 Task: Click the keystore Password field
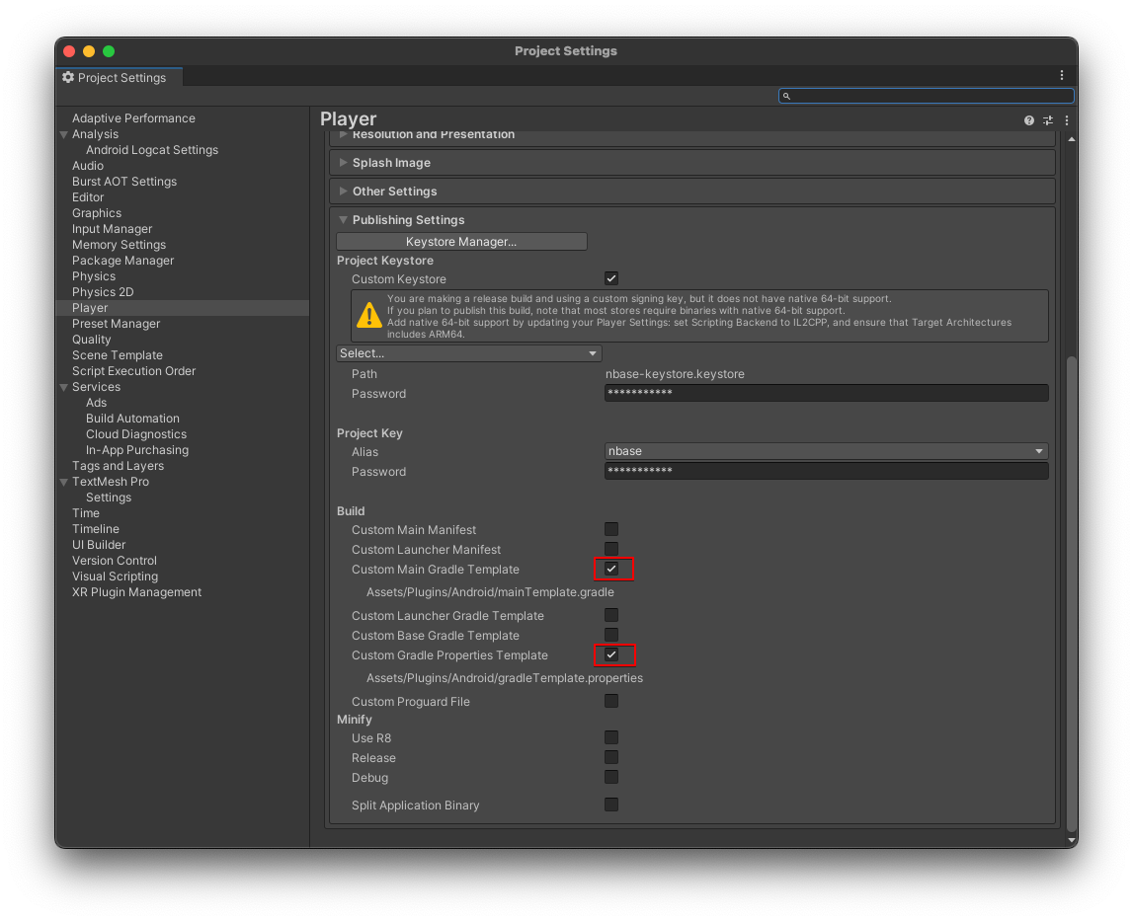coord(826,393)
